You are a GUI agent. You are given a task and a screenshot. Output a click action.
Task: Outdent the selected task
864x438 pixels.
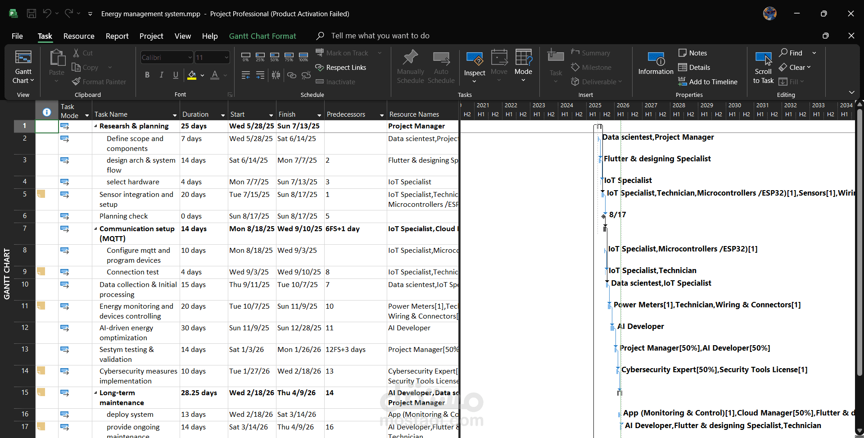(246, 75)
